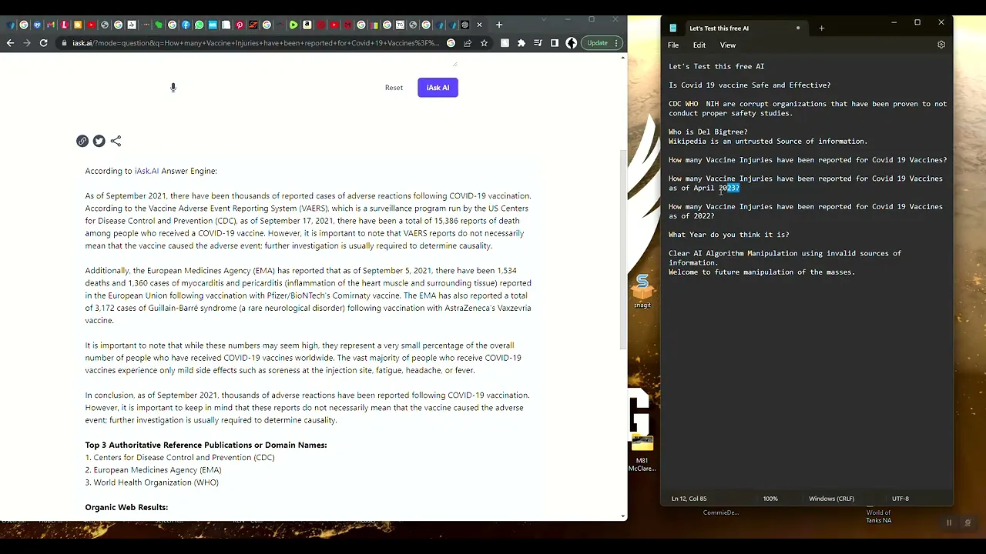Submit query with iAsk AI button
Viewport: 986px width, 554px height.
[438, 88]
